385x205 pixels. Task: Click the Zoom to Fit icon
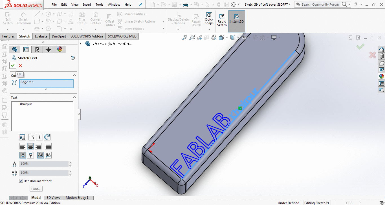tap(185, 38)
